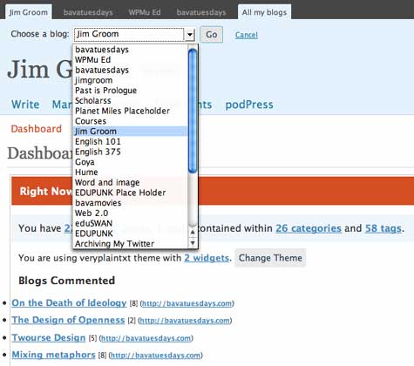
Task: Open the 'Twourse Design' link
Action: [49, 338]
